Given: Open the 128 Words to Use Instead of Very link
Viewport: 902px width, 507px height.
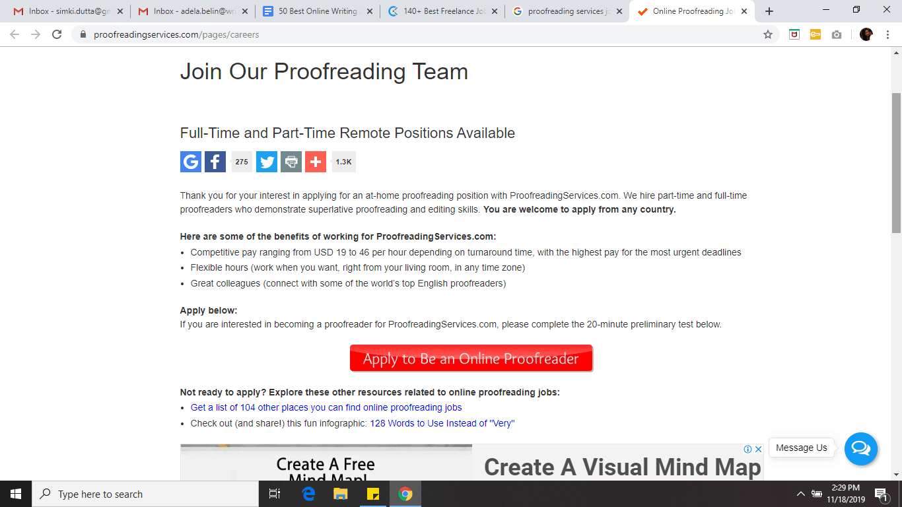Looking at the screenshot, I should click(x=442, y=423).
